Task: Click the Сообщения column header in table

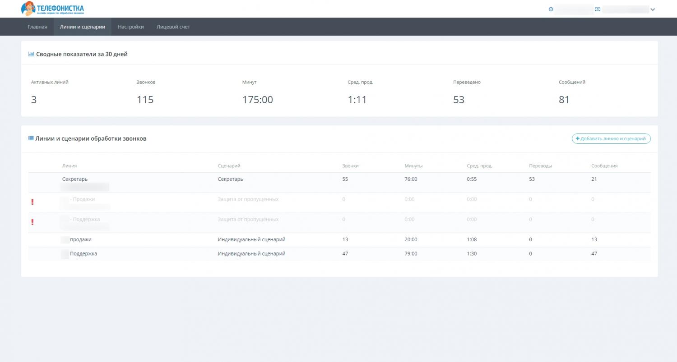Action: tap(604, 166)
